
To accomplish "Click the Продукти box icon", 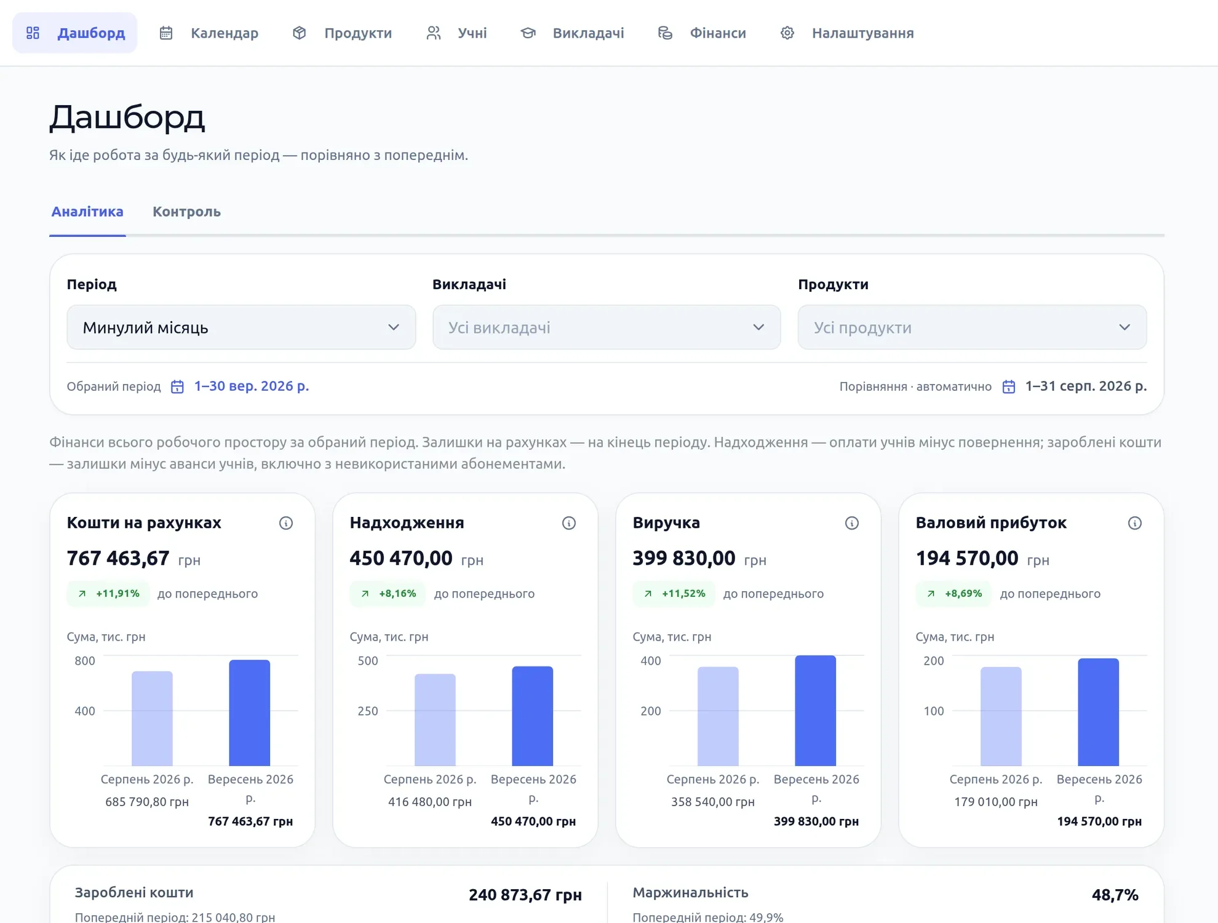I will coord(300,33).
